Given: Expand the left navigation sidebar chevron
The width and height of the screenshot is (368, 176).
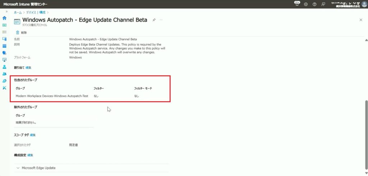Looking at the screenshot, I should pos(6,12).
